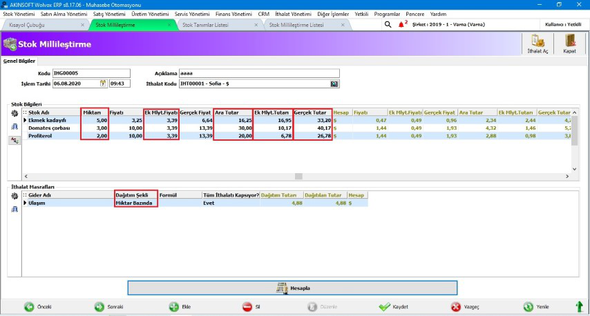This screenshot has width=590, height=316.
Task: Click the Stok Millileştirme header icon
Action: point(10,44)
